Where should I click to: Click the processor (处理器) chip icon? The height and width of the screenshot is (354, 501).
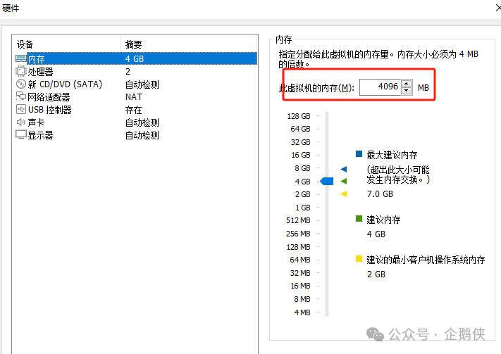pyautogui.click(x=20, y=71)
